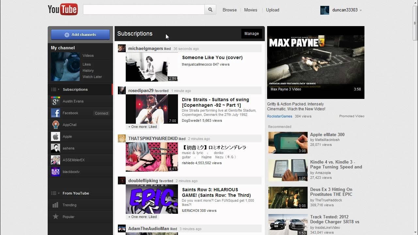The width and height of the screenshot is (418, 235).
Task: Open the piano cover video thumbnail
Action: coord(152,67)
